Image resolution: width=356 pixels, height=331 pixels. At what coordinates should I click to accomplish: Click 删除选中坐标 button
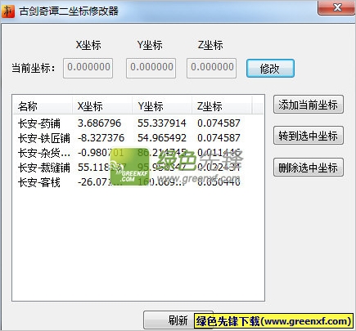pyautogui.click(x=309, y=168)
